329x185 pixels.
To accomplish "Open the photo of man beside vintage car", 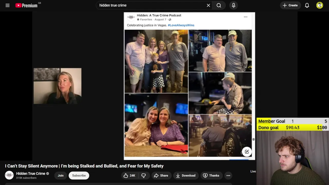I will click(x=220, y=136).
